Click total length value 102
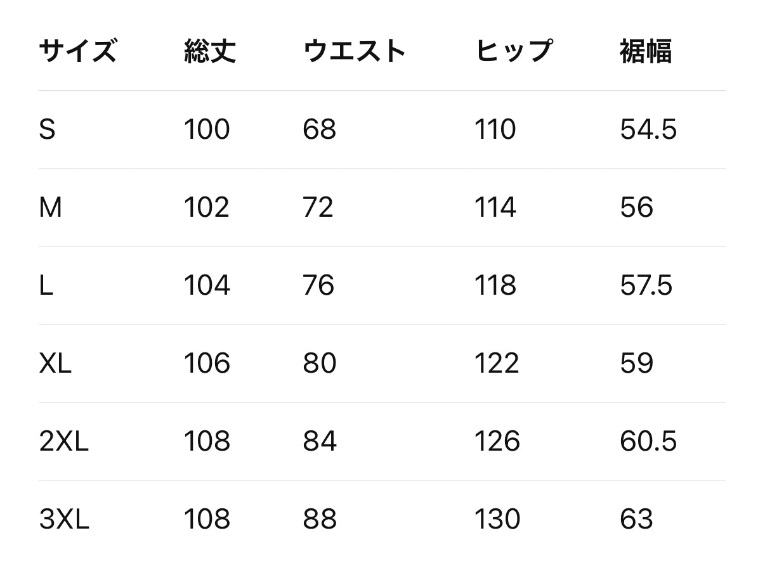This screenshot has height=566, width=765. click(206, 208)
